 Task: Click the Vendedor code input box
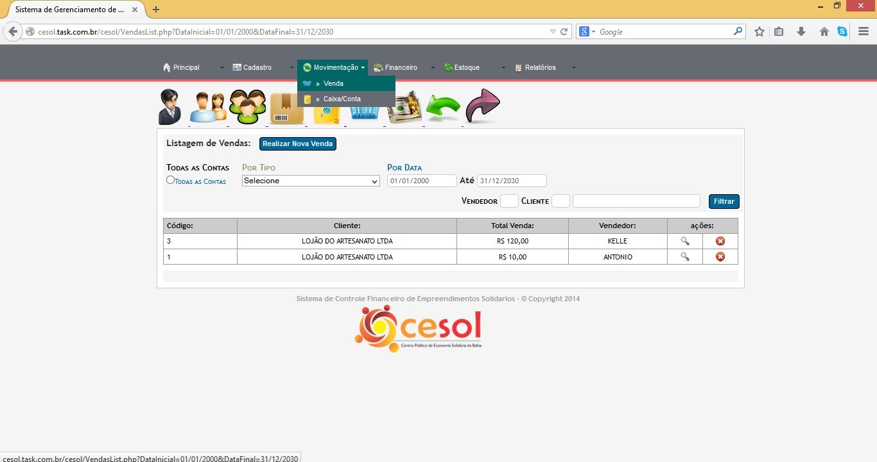pos(509,201)
